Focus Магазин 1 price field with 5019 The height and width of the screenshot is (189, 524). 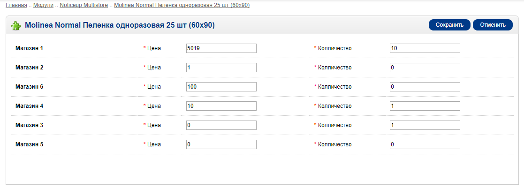[x=221, y=48]
